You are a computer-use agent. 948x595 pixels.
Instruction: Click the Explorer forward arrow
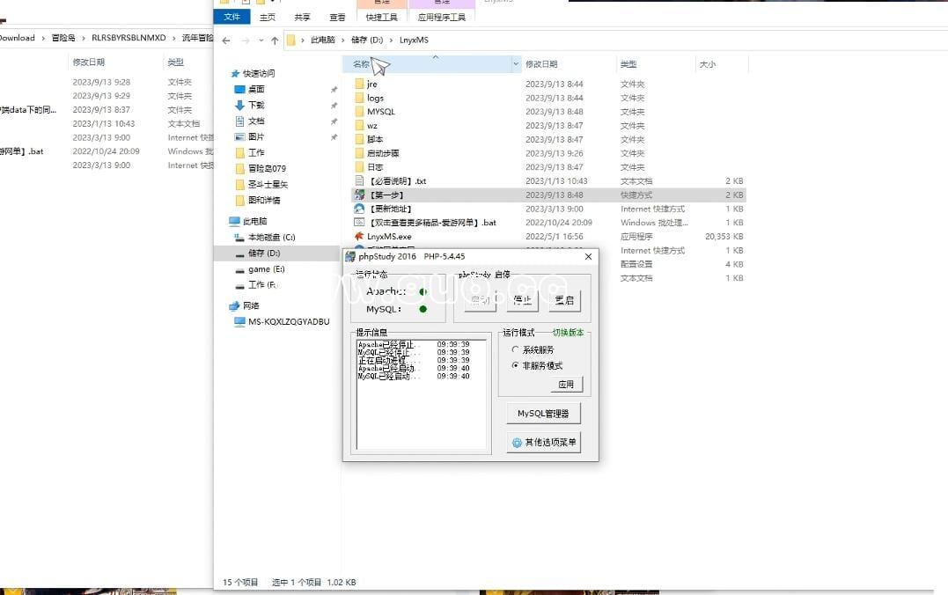tap(245, 40)
